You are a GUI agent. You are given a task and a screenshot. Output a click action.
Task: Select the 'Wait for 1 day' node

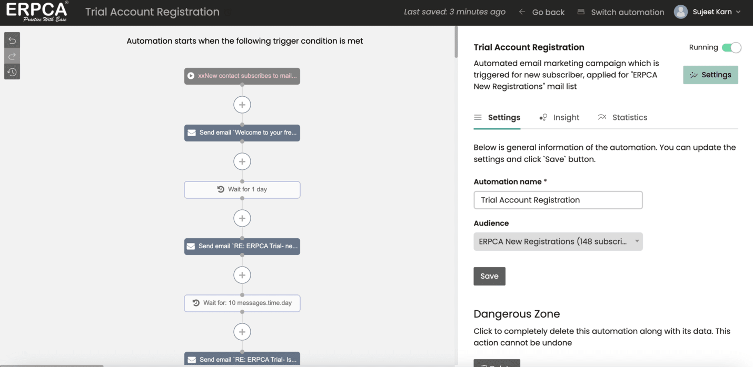click(242, 189)
